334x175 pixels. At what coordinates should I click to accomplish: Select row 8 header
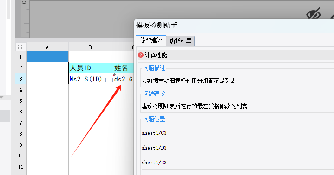(x=21, y=134)
